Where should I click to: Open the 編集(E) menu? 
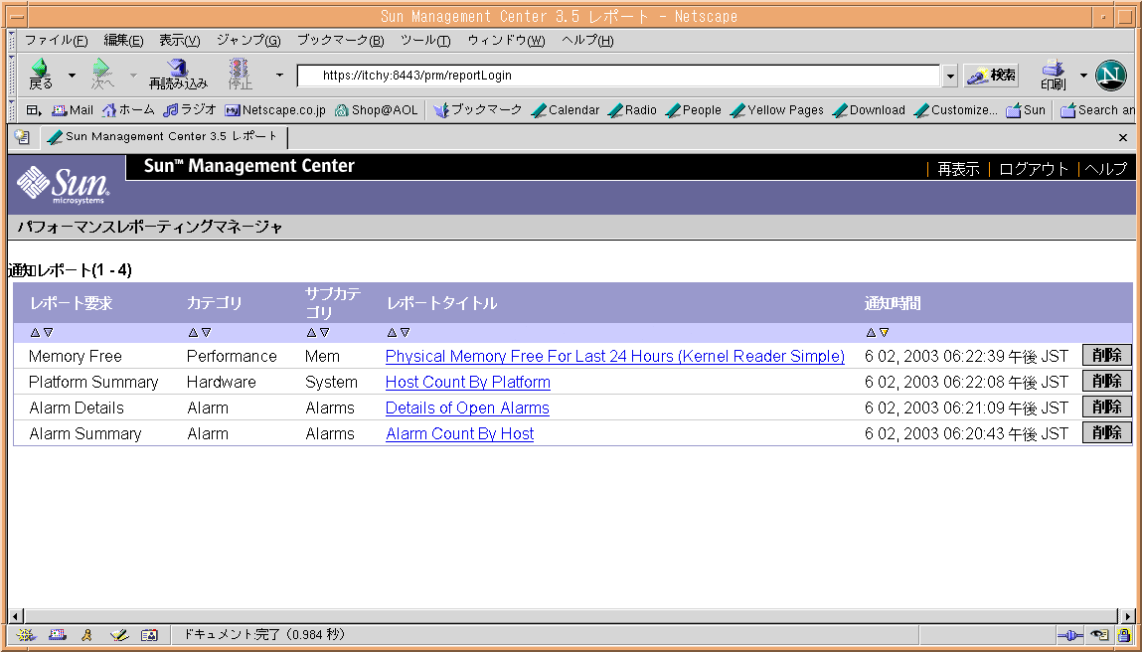pyautogui.click(x=123, y=40)
